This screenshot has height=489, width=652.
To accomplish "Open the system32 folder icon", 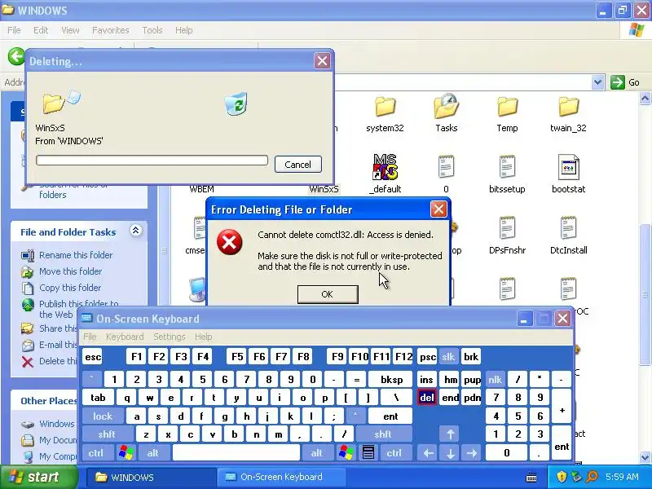I will (385, 107).
